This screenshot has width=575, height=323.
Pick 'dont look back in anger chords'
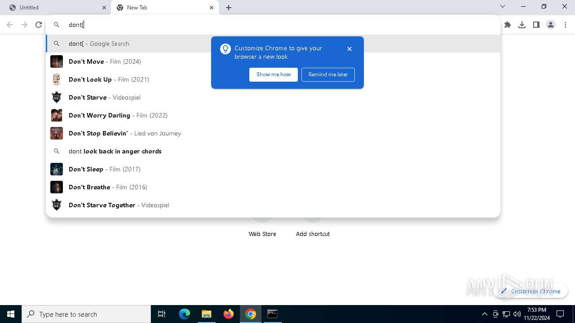273,151
